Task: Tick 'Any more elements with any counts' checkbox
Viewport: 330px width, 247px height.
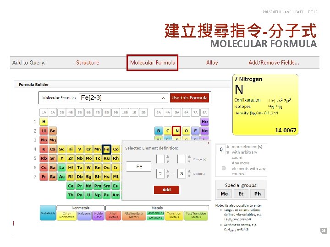Action: 224,168
